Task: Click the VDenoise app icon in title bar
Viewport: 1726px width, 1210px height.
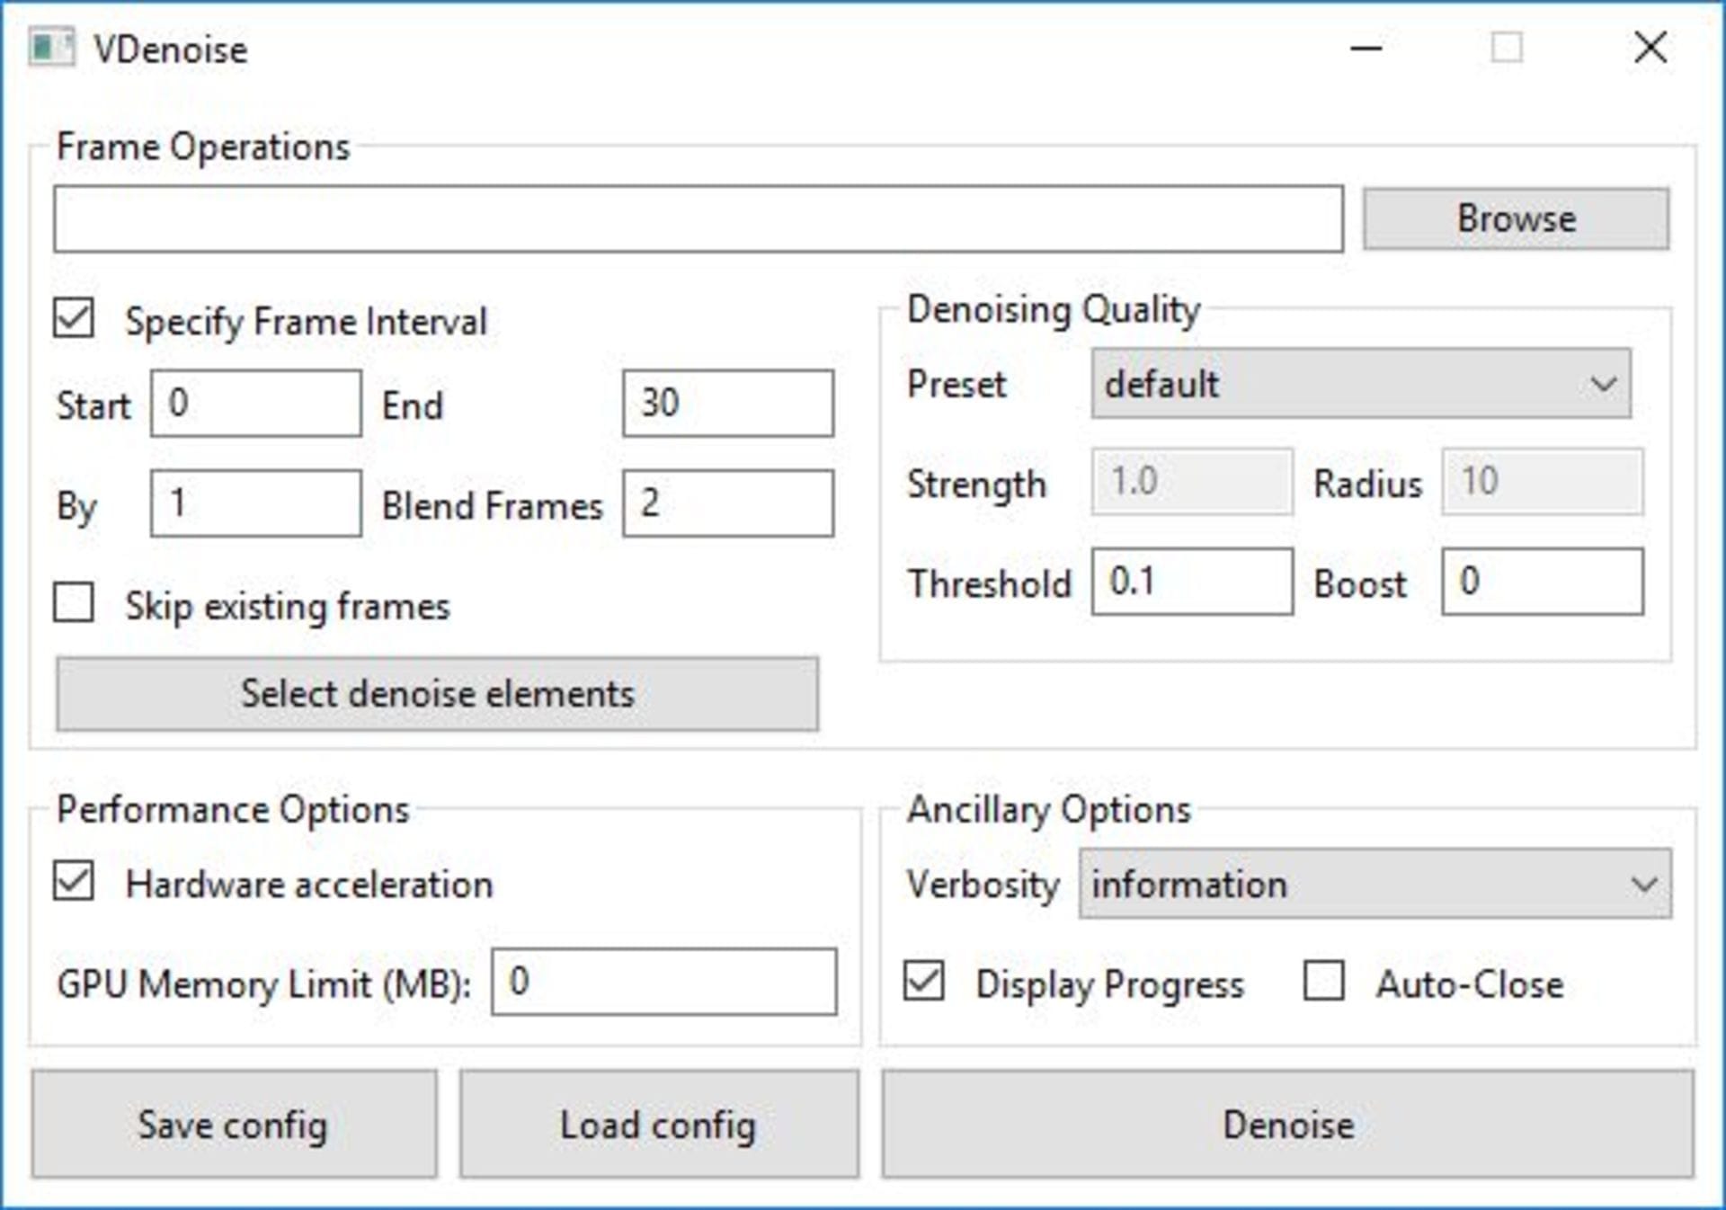Action: pyautogui.click(x=51, y=48)
